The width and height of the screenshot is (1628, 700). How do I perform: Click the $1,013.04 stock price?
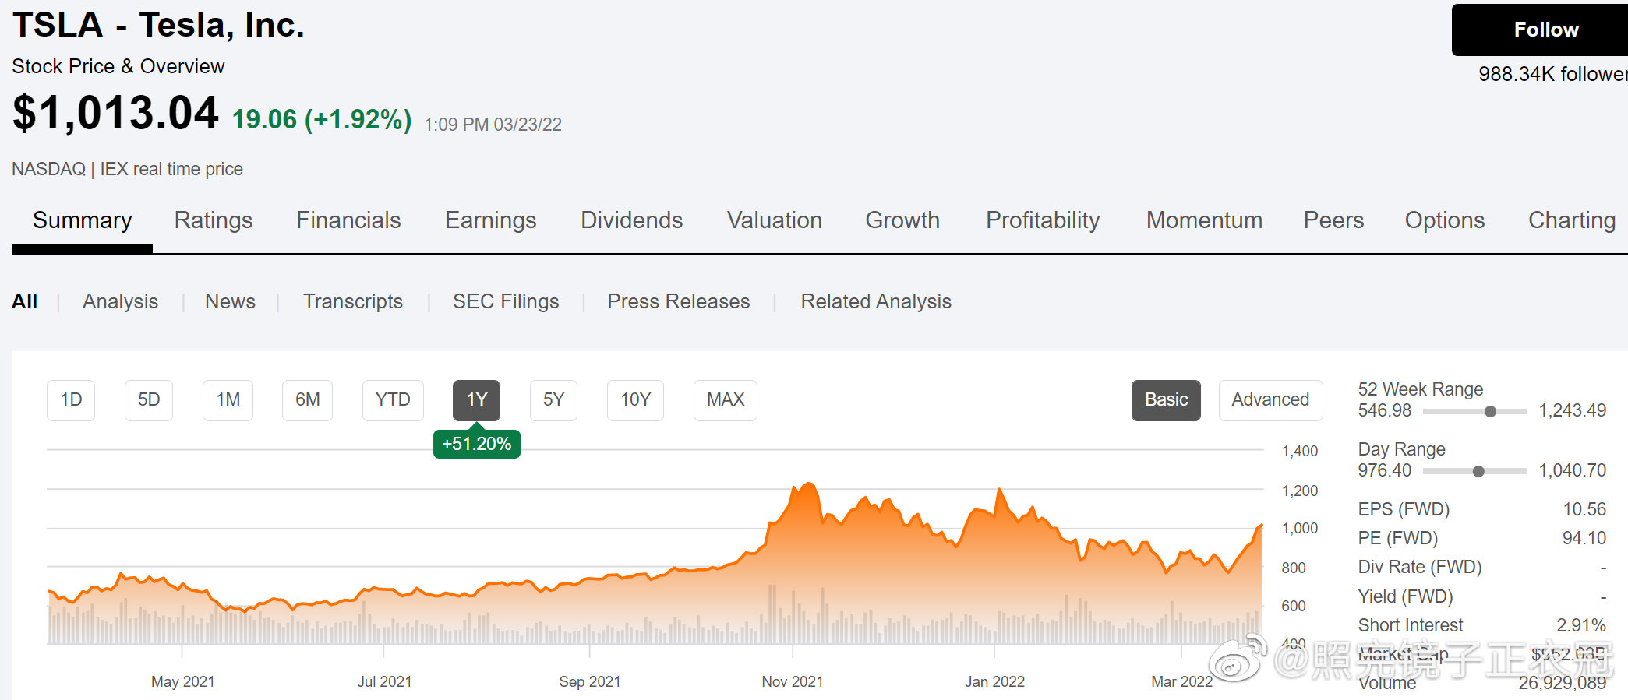click(x=115, y=113)
